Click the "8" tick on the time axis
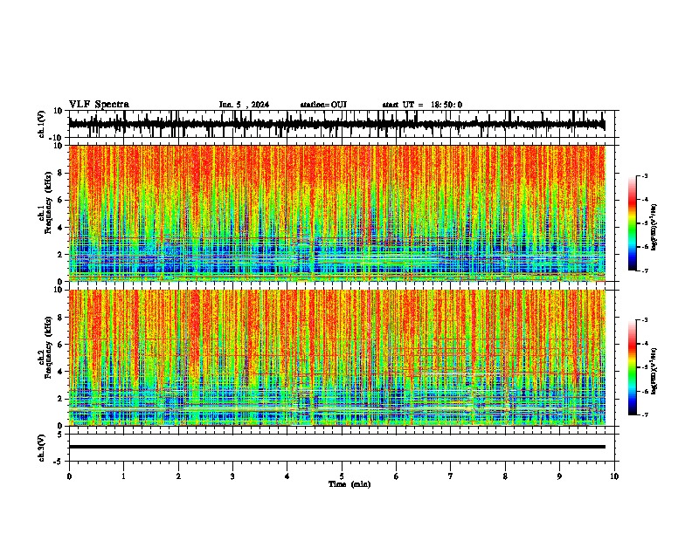The width and height of the screenshot is (692, 534). coord(505,476)
